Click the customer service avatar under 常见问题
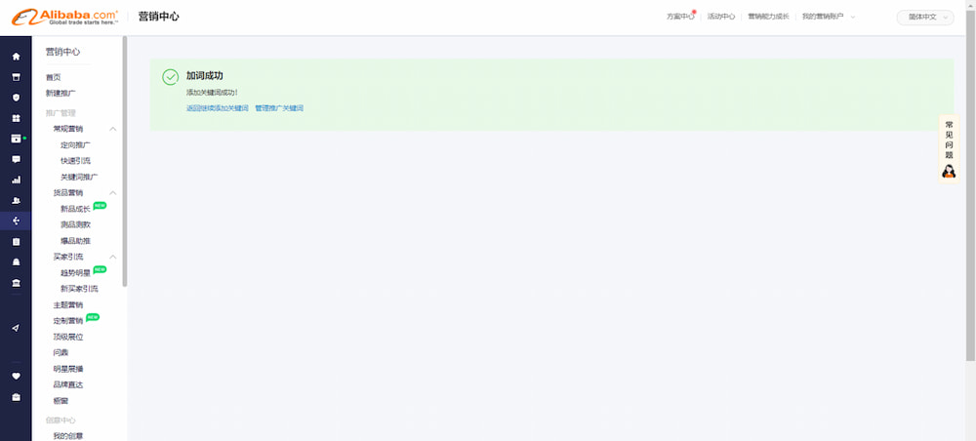 point(949,172)
